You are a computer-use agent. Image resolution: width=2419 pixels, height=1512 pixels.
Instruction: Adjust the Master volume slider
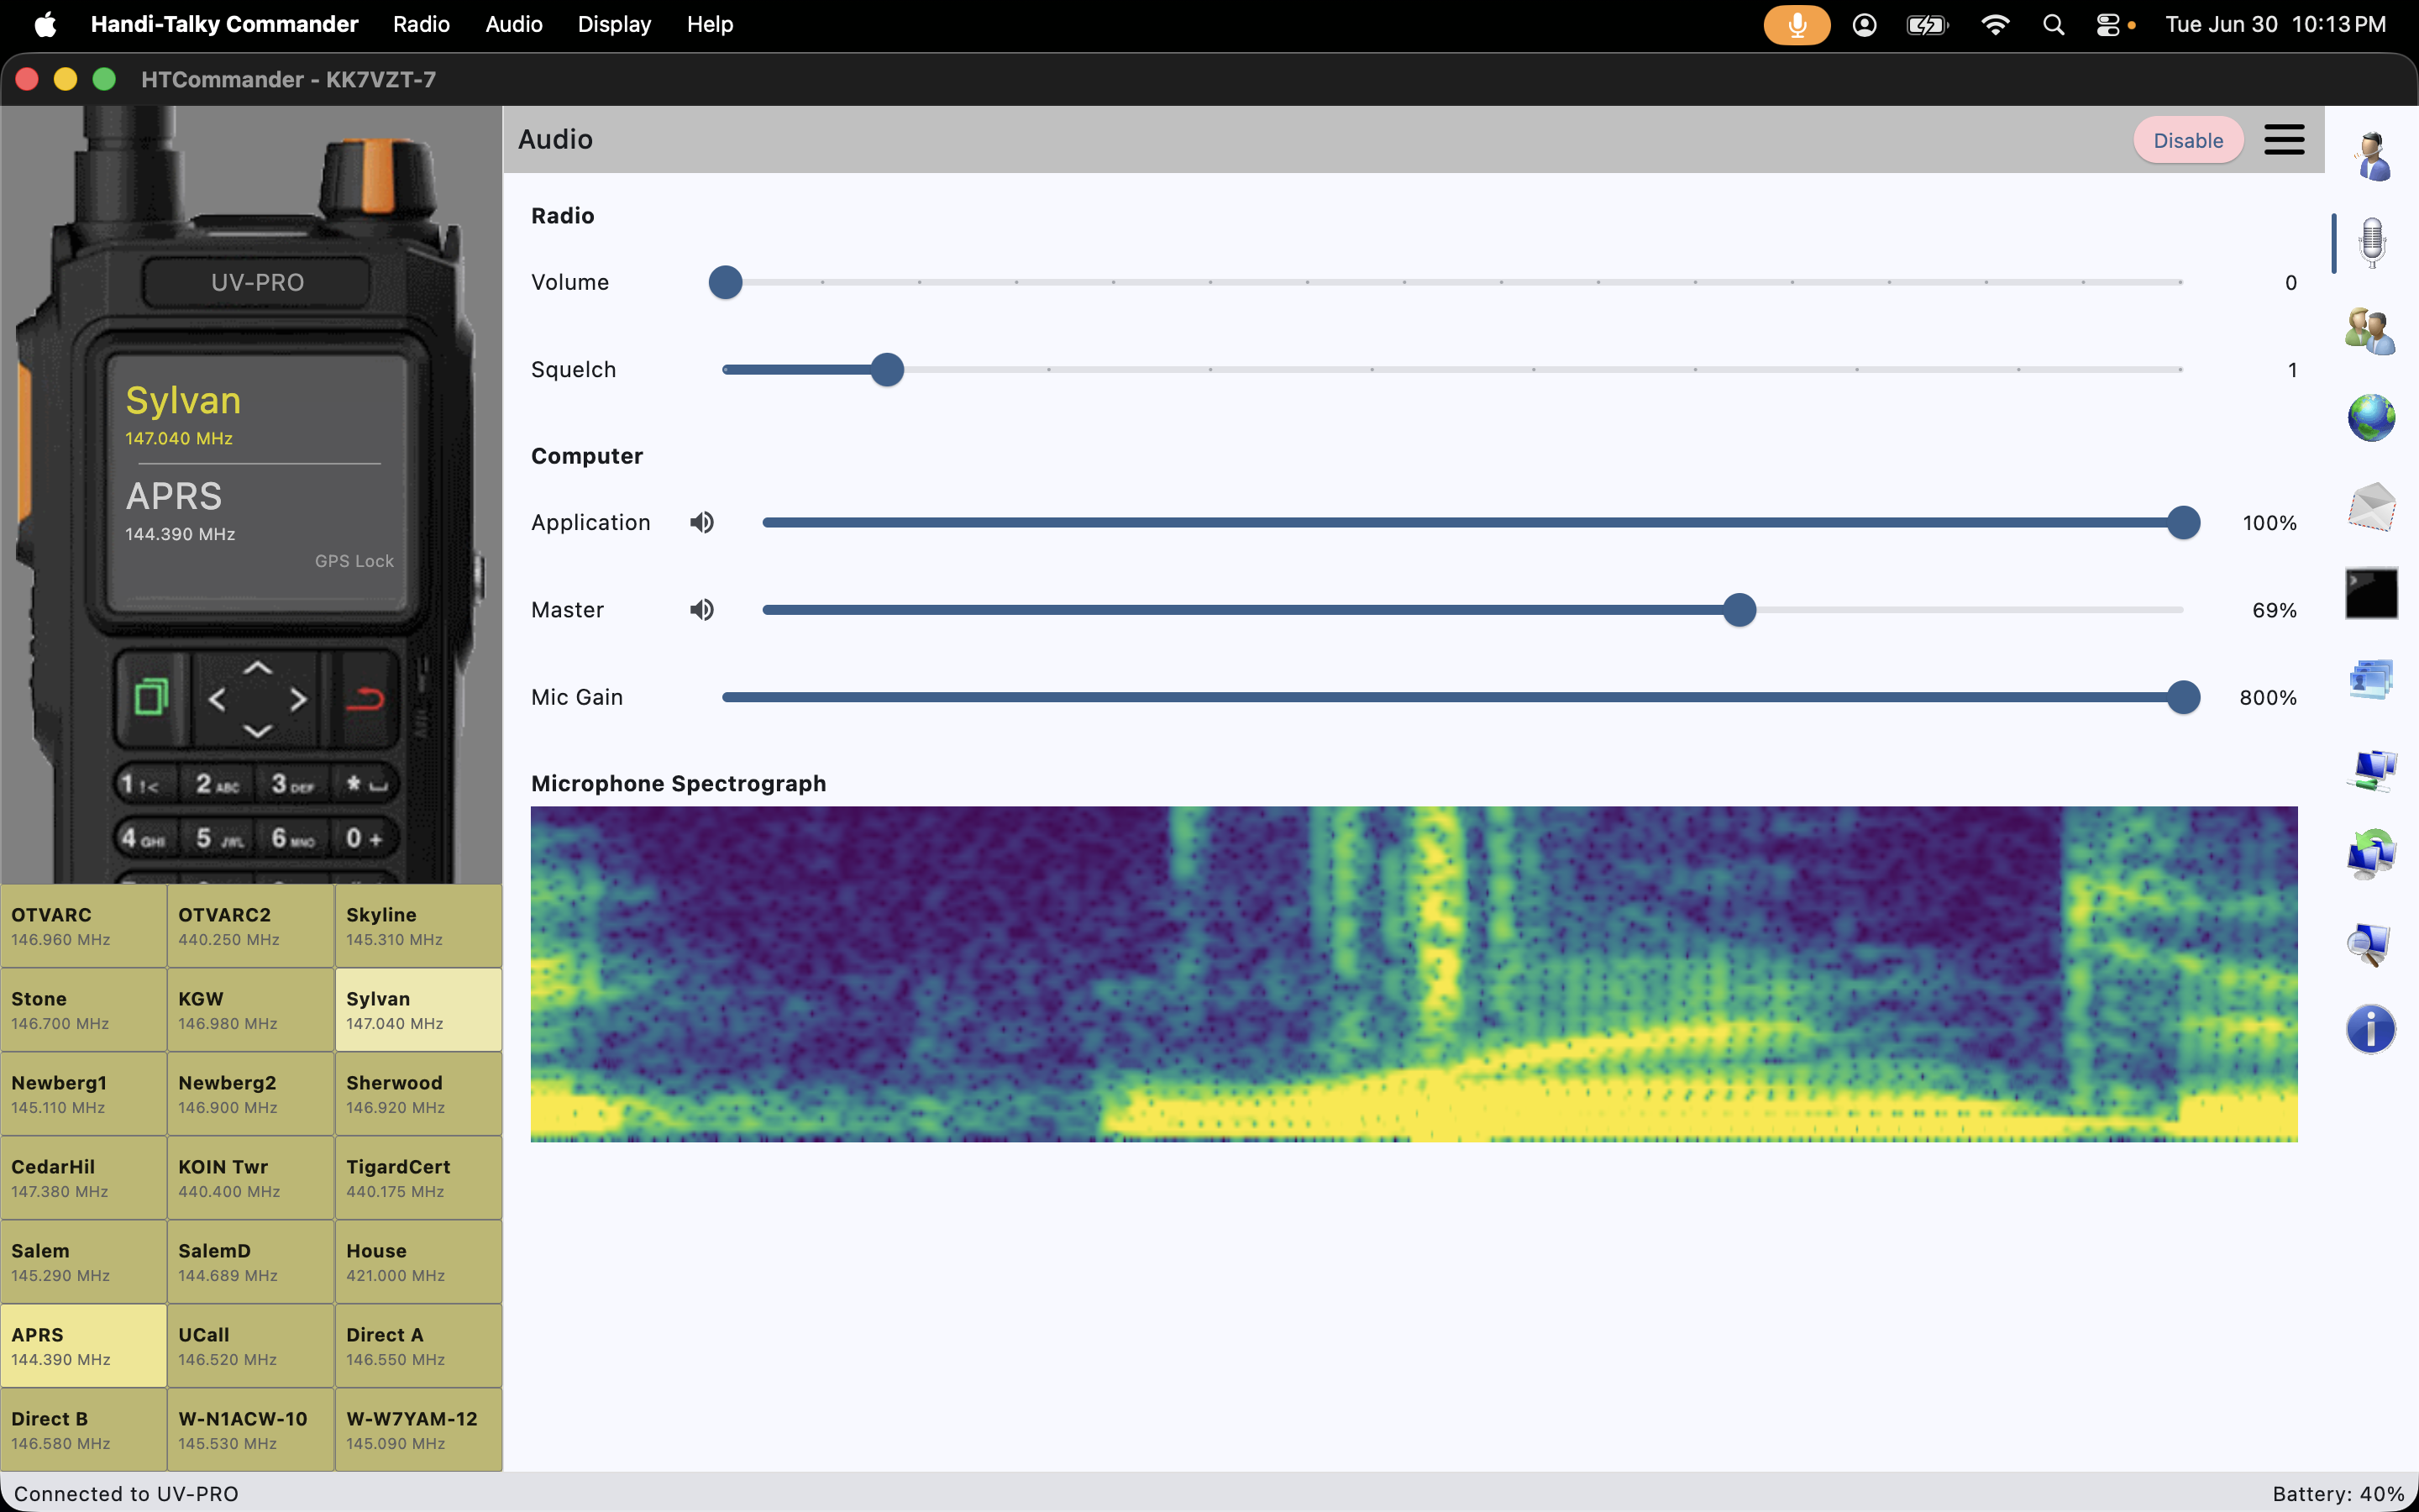pos(1472,609)
